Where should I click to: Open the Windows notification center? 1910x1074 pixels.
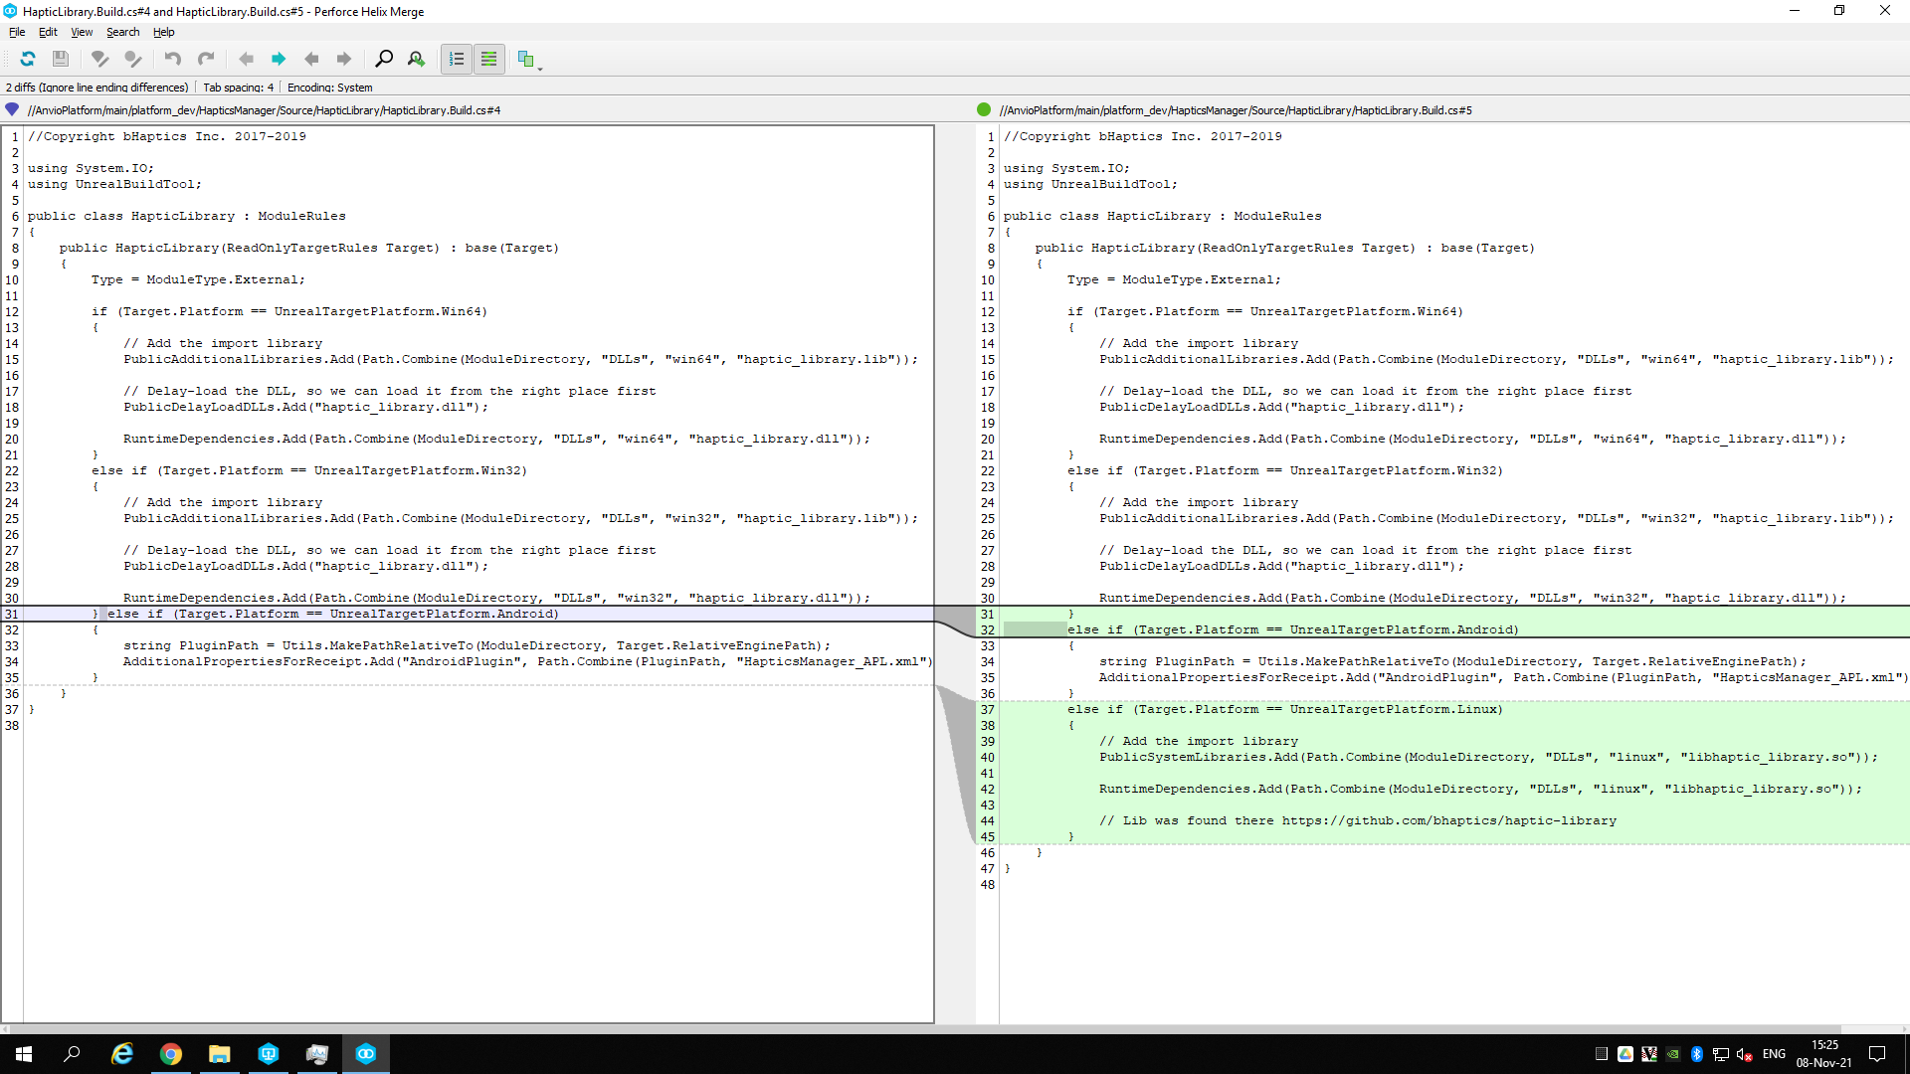tap(1877, 1054)
